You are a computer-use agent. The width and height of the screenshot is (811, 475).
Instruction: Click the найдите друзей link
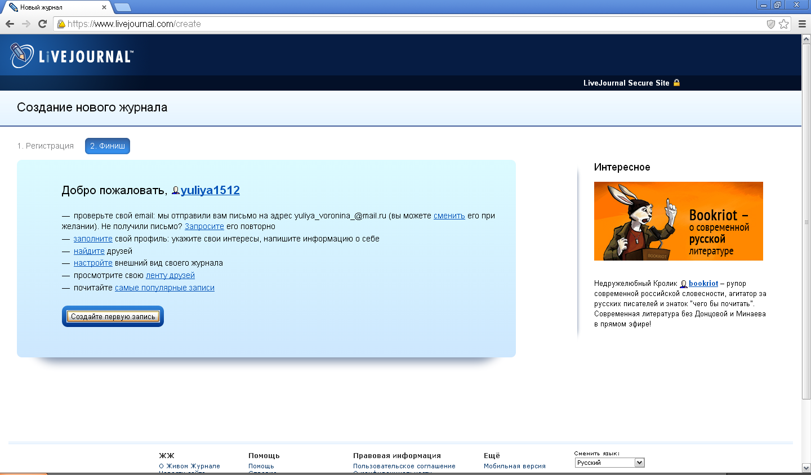click(89, 251)
